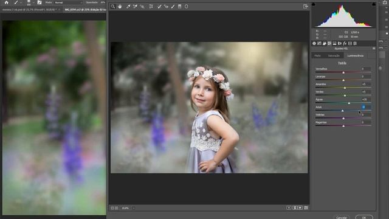
Task: Click the swap before/after settings icon
Action: 295,207
